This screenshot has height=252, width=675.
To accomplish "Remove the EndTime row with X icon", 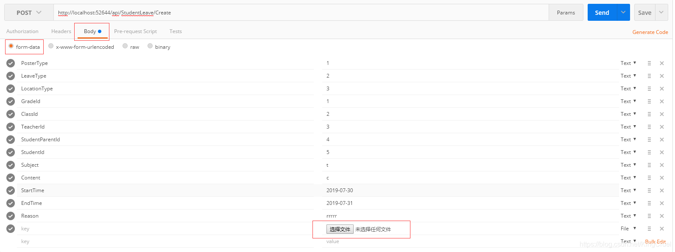I will (661, 203).
